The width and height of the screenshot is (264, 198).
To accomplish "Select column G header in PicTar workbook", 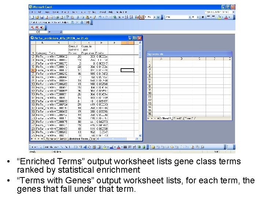I will 128,43.
